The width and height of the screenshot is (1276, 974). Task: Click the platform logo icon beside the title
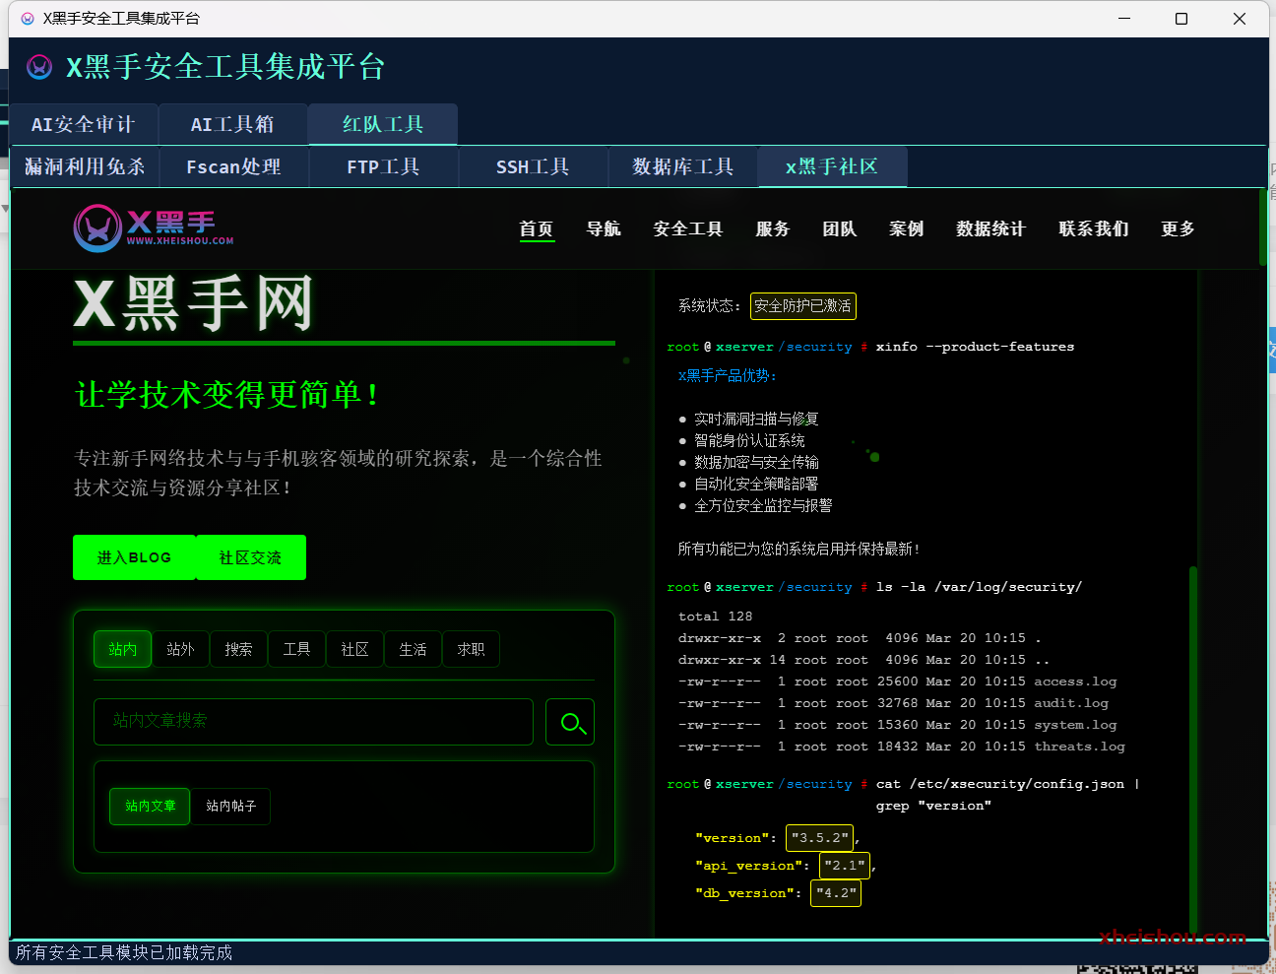38,67
